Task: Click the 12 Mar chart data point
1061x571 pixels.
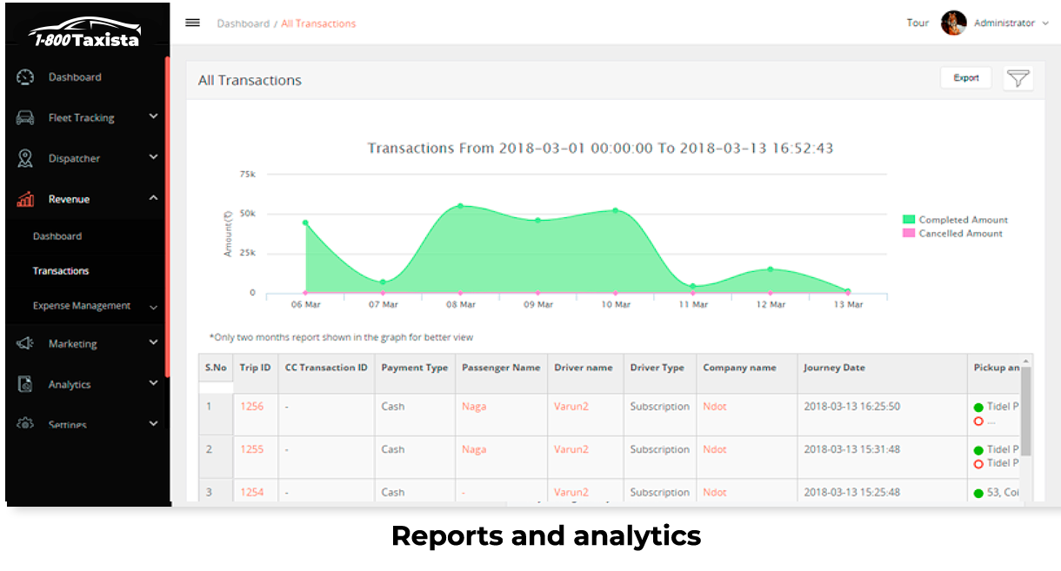Action: point(771,269)
